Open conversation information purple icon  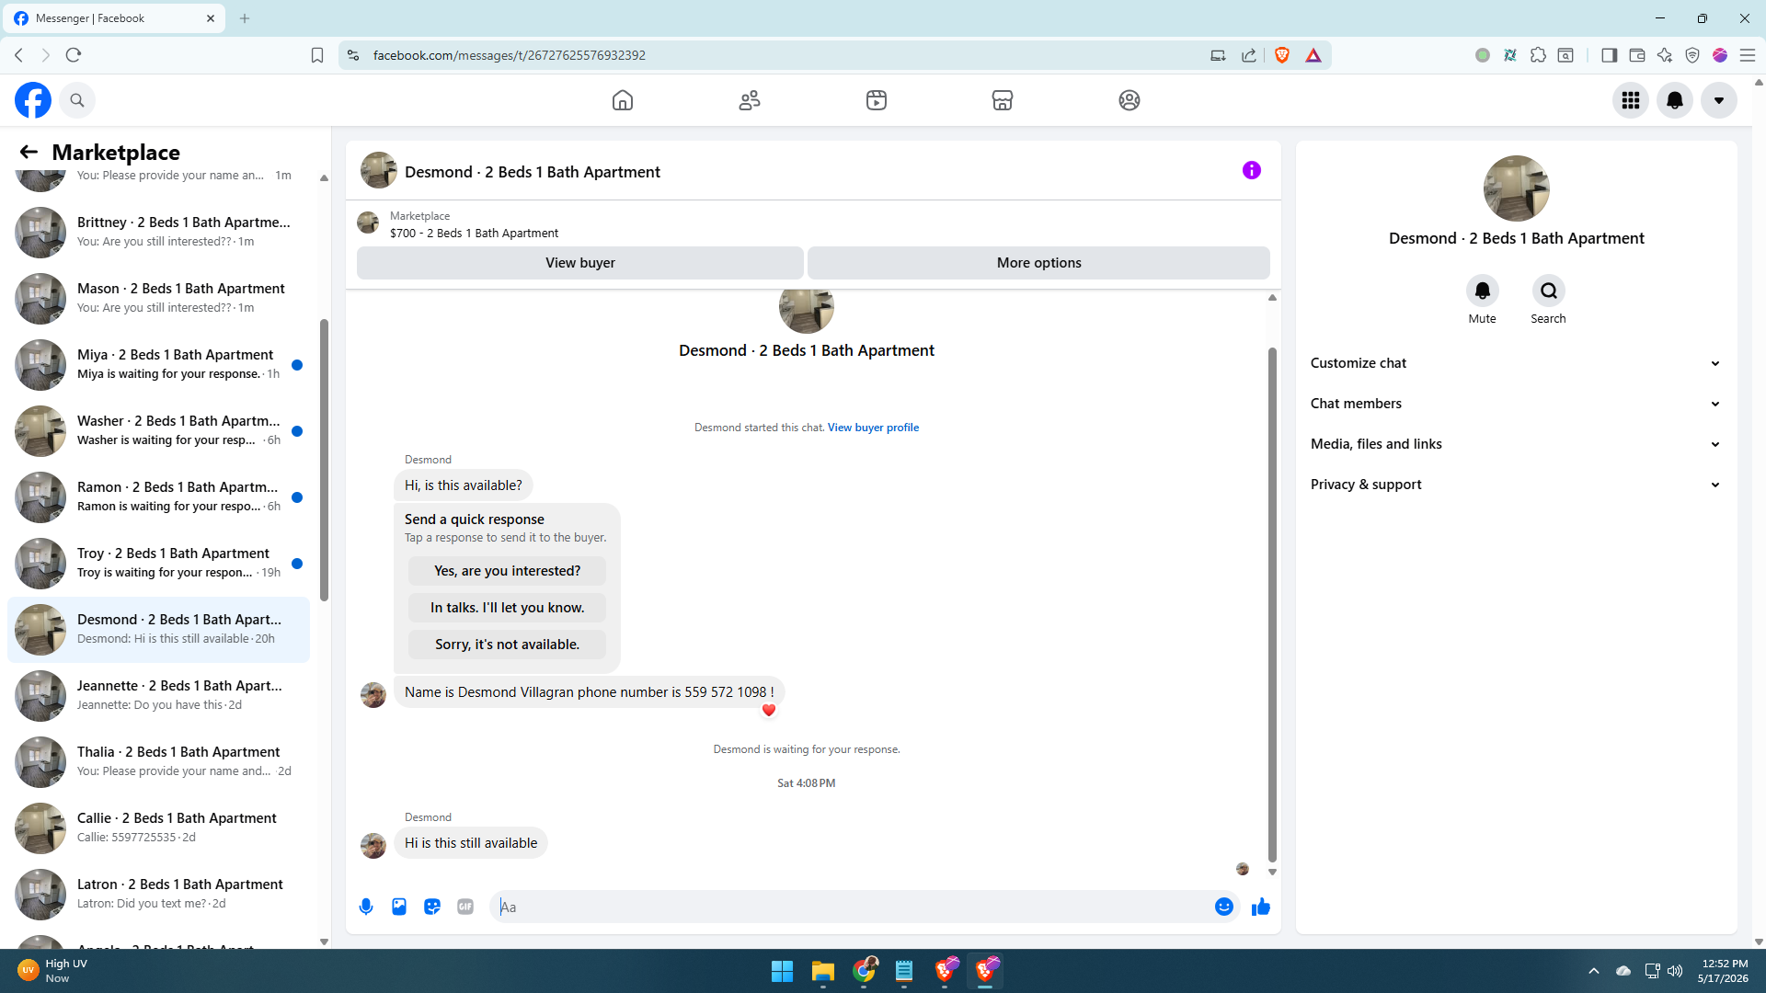tap(1252, 170)
